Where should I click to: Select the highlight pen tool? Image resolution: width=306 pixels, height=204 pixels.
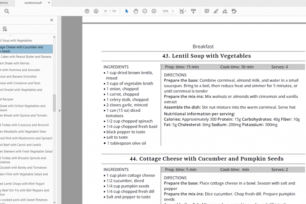pyautogui.click(x=215, y=11)
